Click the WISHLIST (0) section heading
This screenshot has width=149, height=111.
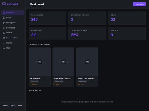(35, 91)
